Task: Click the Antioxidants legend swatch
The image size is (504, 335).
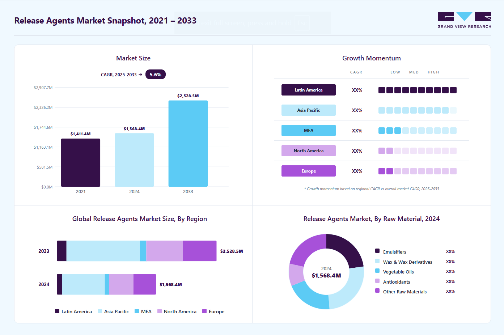Action: coord(377,281)
